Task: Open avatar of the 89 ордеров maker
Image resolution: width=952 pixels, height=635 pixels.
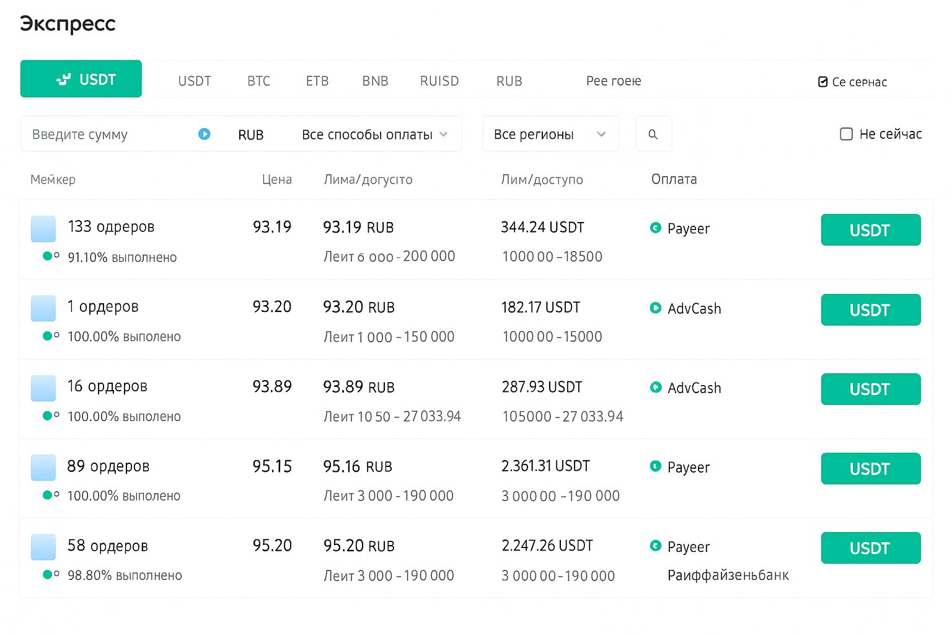Action: click(x=43, y=468)
